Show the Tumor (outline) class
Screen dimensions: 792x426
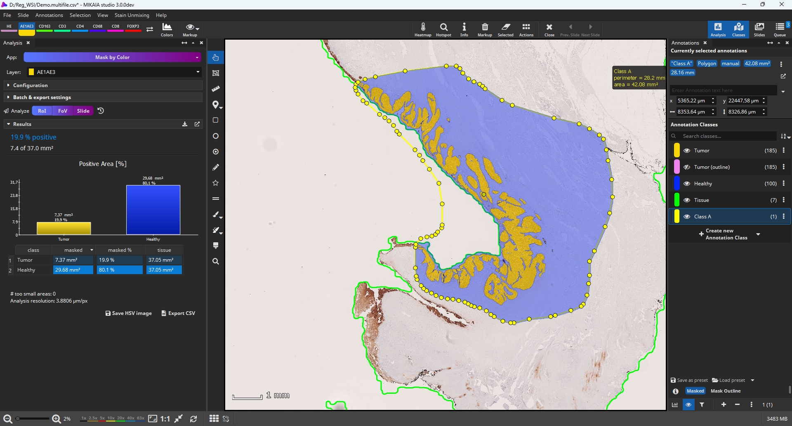click(x=687, y=167)
